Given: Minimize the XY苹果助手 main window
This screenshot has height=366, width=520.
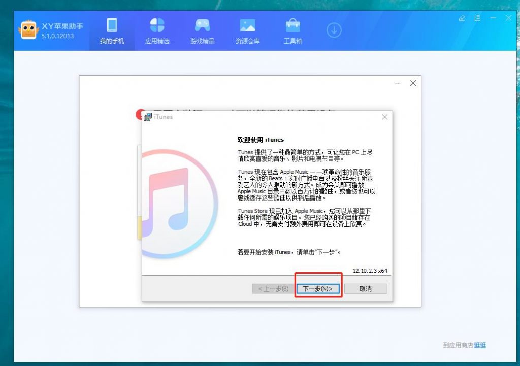Looking at the screenshot, I should [x=493, y=18].
